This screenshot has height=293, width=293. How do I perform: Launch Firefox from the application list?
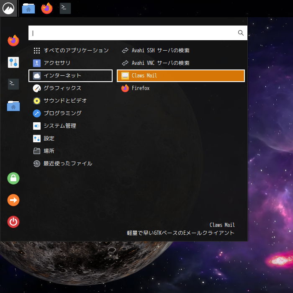pos(181,88)
